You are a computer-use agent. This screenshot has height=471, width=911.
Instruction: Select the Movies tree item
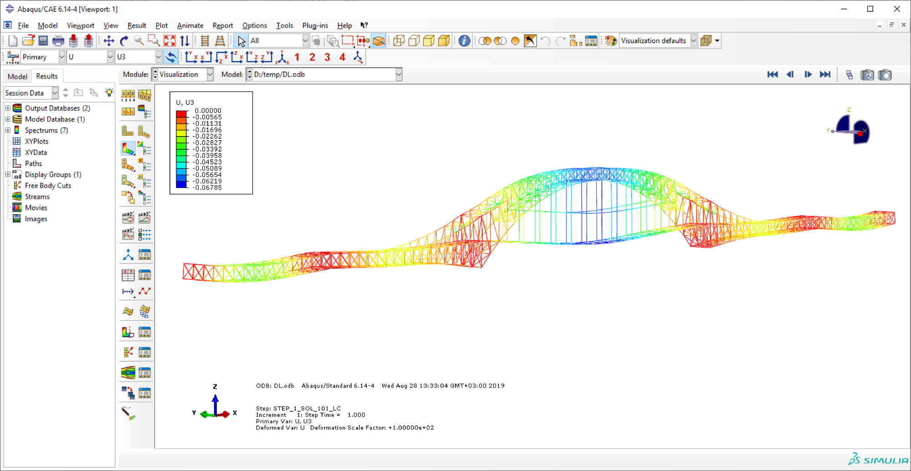pos(36,208)
